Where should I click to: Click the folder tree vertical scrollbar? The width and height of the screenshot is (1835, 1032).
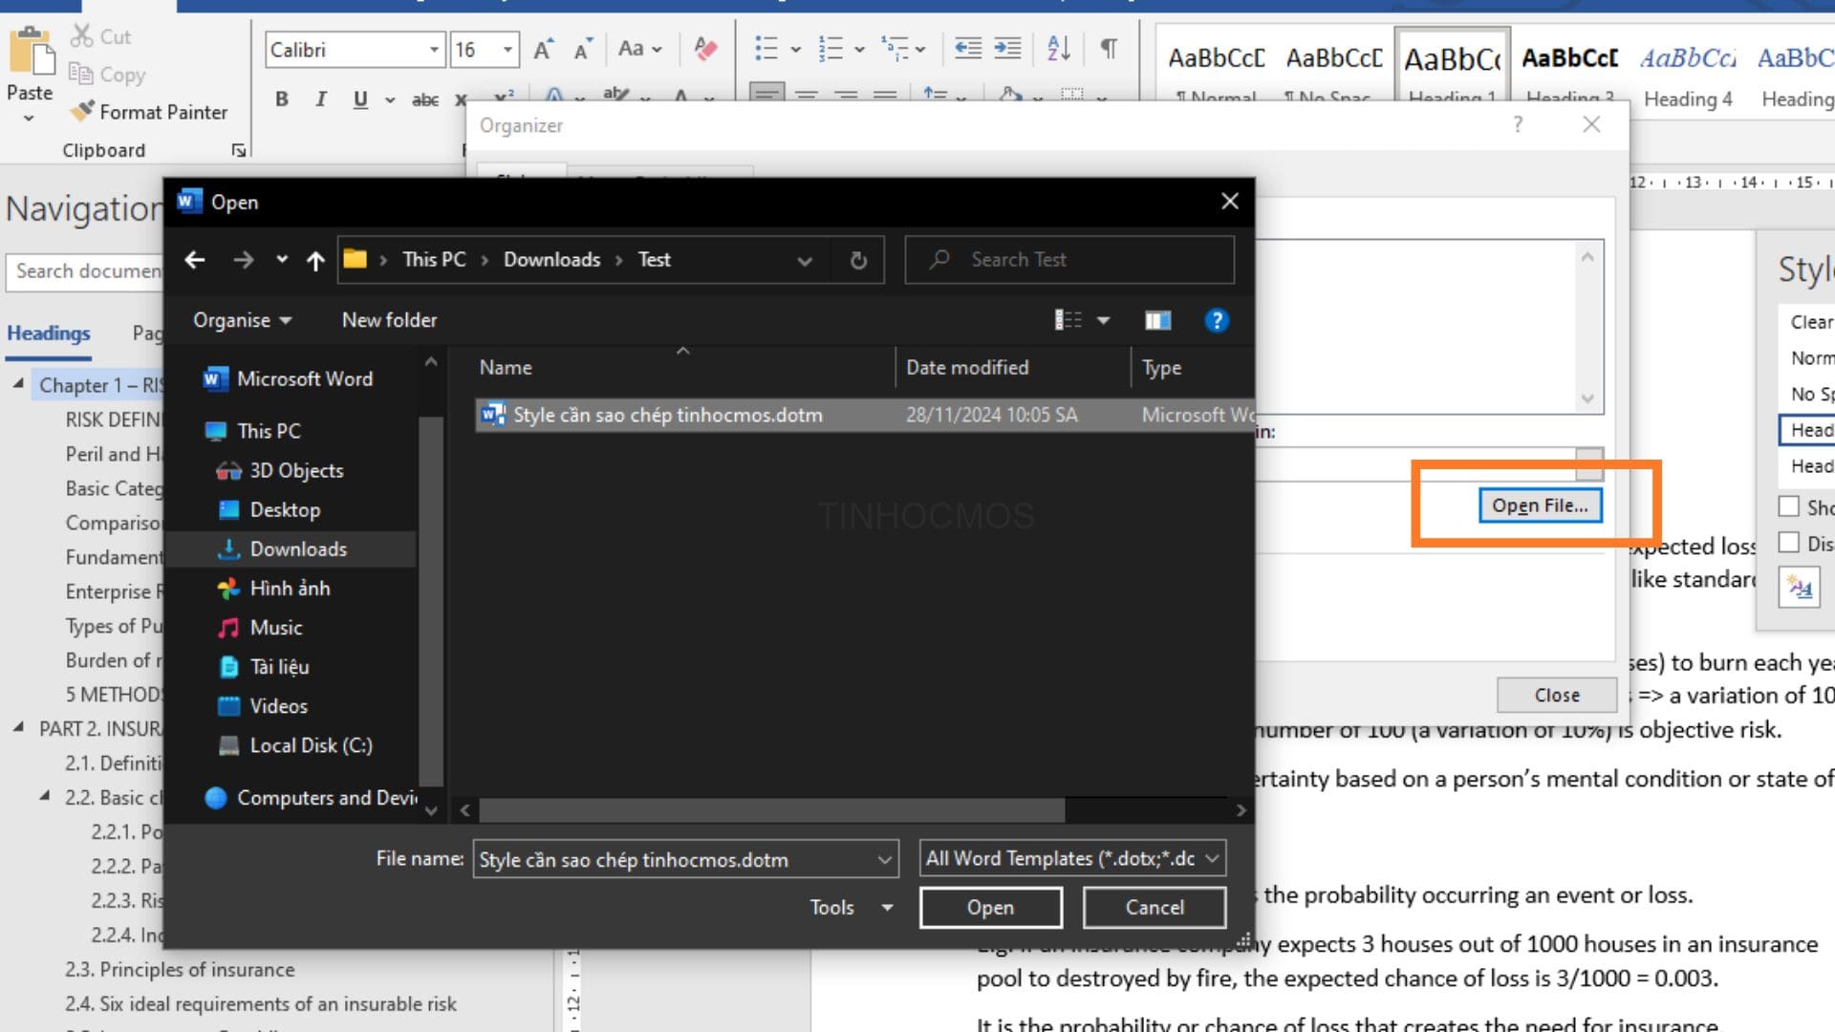point(430,602)
